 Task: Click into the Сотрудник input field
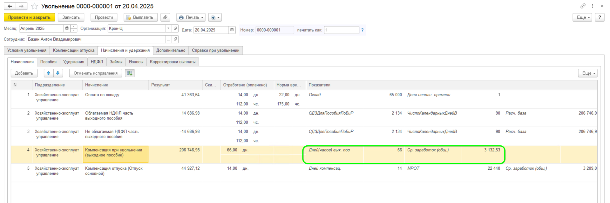95,39
